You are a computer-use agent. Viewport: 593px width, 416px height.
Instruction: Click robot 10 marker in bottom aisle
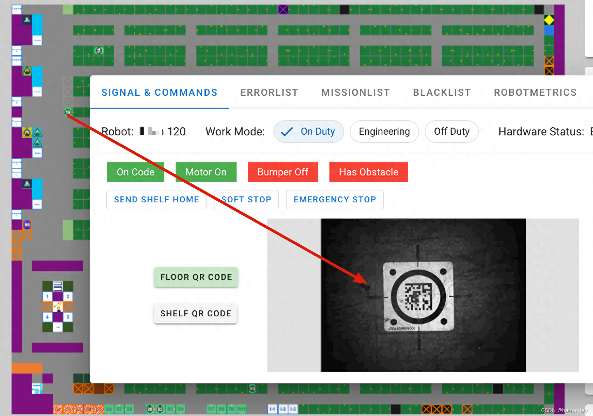click(252, 389)
